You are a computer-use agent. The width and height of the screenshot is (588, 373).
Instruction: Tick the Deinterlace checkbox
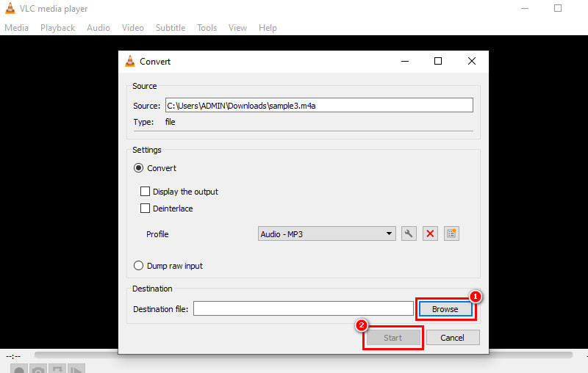tap(146, 209)
